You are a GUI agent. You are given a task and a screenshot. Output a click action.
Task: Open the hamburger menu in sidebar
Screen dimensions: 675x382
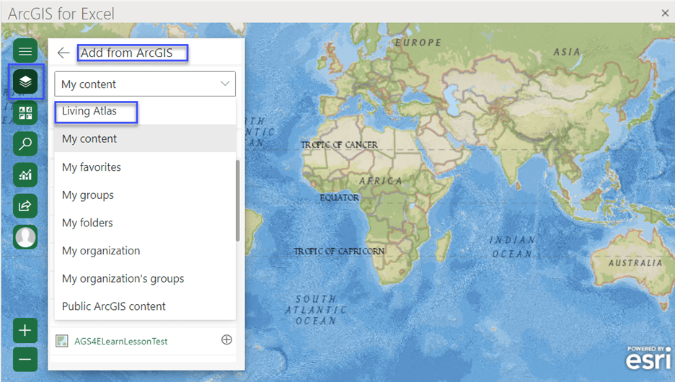(25, 51)
